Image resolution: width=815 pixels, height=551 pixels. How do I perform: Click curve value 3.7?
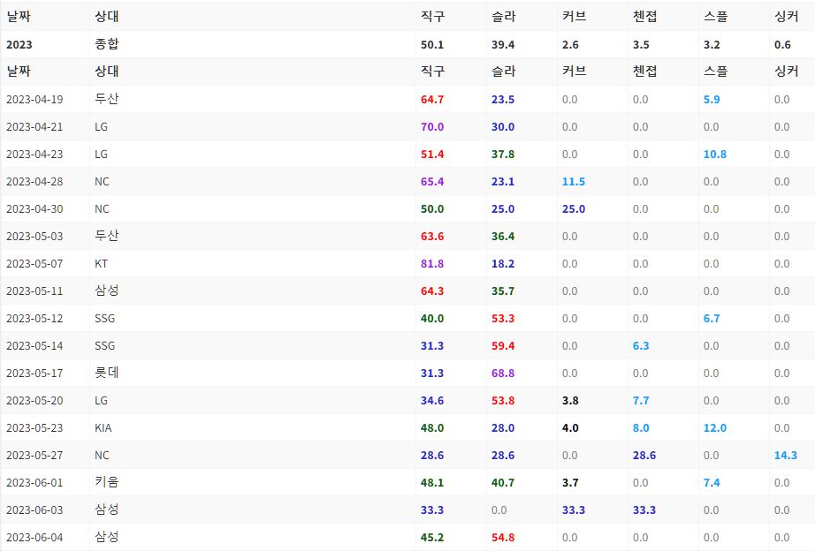click(570, 483)
